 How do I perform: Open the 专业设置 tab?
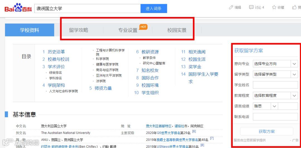pos(128,30)
